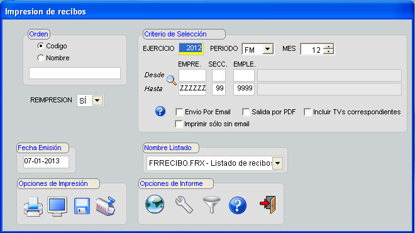
Task: Click the Hasta EMPLE. field with 9999
Action: 244,89
